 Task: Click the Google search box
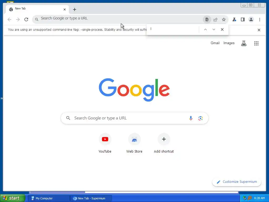point(134,118)
